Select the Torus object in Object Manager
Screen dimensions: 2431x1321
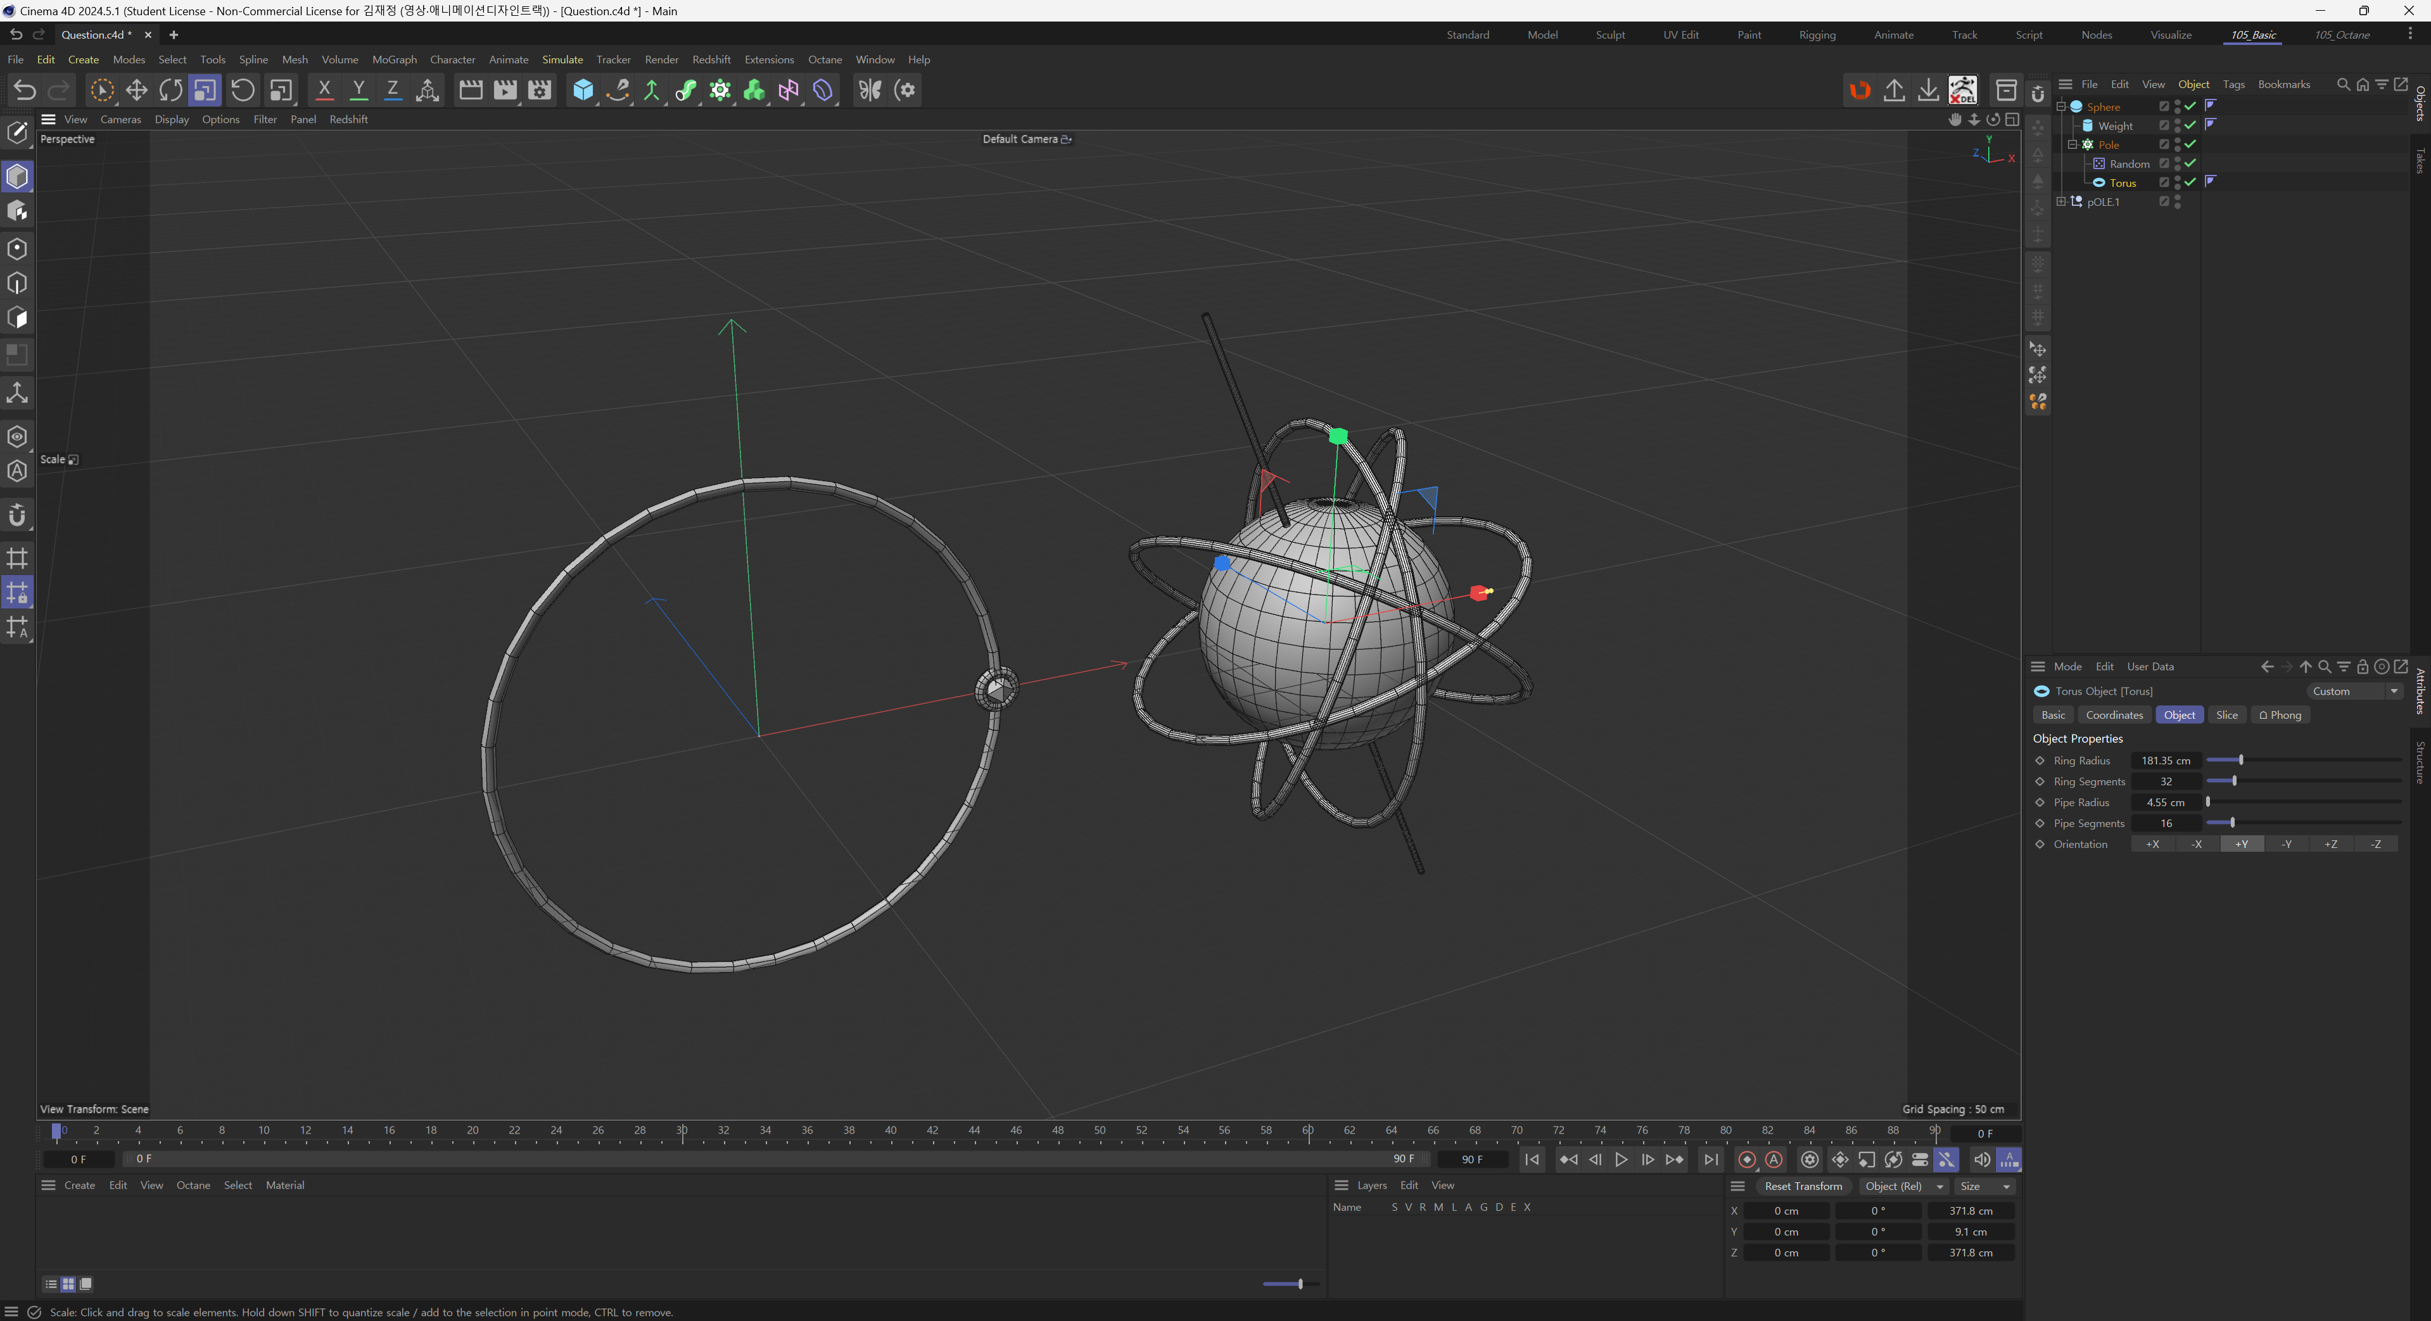click(x=2123, y=183)
